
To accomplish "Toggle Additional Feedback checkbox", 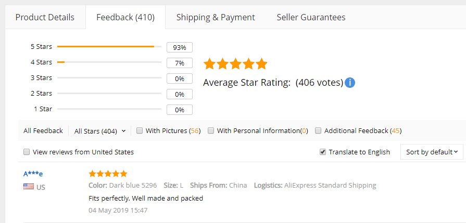I will click(x=318, y=131).
